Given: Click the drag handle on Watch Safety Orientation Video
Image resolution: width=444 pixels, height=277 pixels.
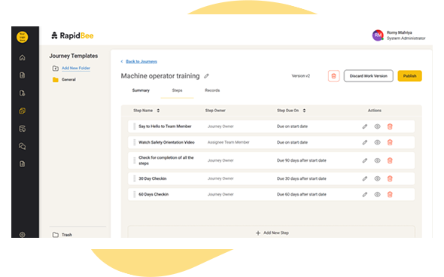Looking at the screenshot, I should coord(134,142).
